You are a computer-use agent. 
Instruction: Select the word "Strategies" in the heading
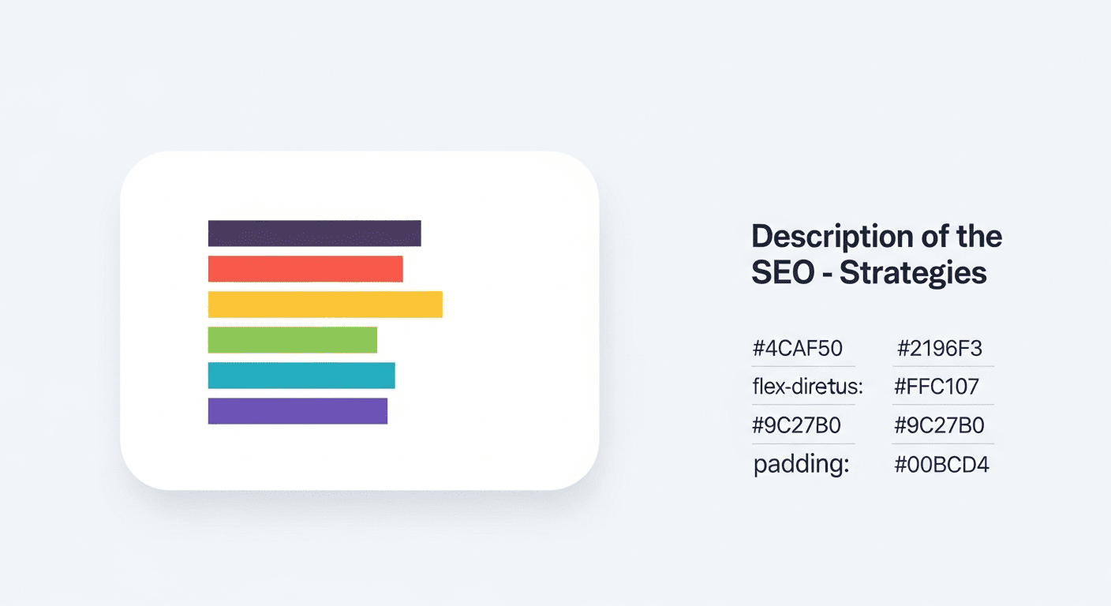point(913,273)
